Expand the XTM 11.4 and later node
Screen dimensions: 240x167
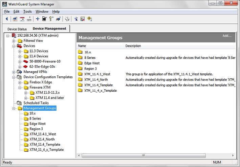click(x=26, y=98)
